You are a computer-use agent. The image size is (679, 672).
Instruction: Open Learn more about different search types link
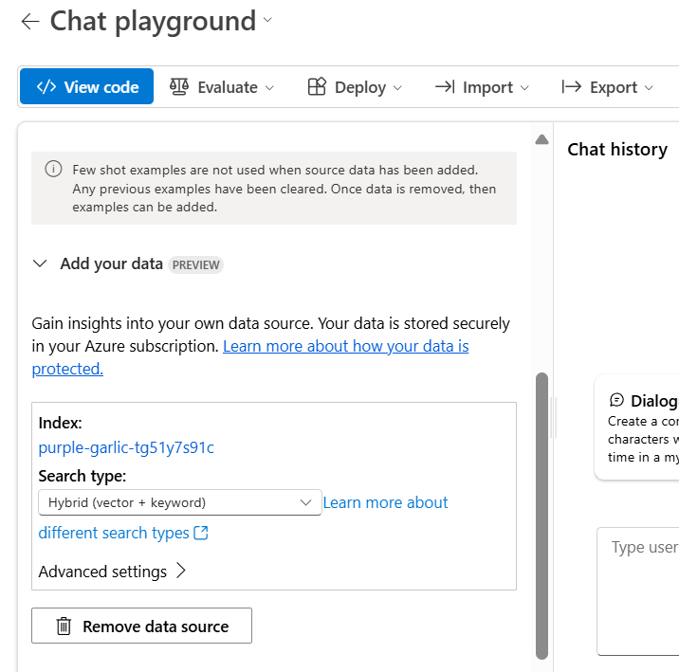click(x=385, y=502)
